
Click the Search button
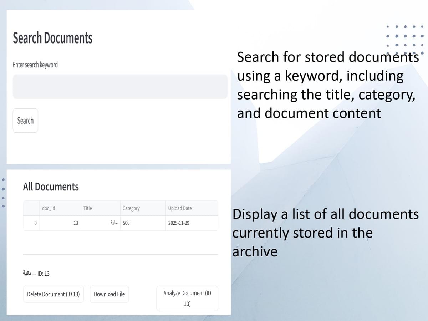[25, 121]
